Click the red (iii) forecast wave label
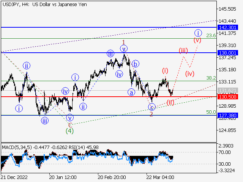The height and width of the screenshot is (182, 243). coord(183,50)
